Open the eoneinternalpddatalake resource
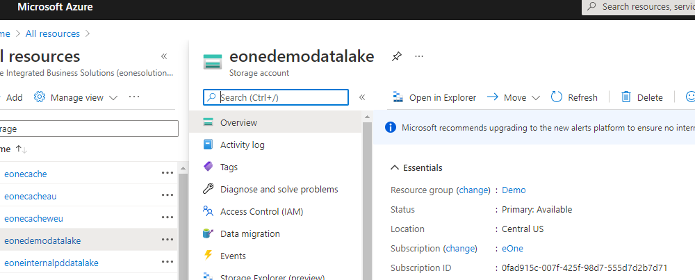 [51, 263]
